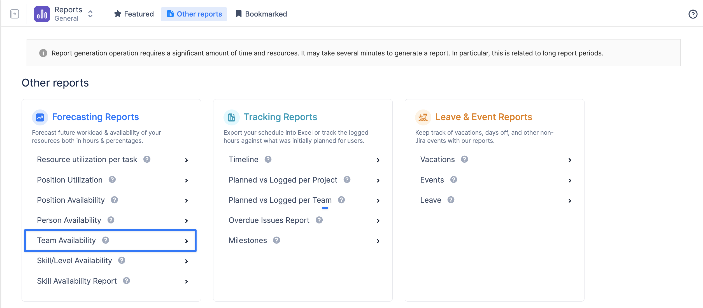
Task: Open the Reports General switcher dropdown
Action: (90, 14)
